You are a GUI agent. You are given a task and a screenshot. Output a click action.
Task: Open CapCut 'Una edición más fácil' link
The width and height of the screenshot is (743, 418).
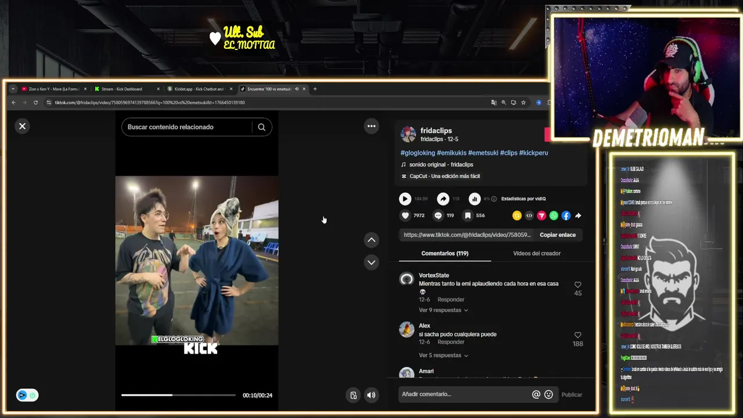[x=445, y=176]
